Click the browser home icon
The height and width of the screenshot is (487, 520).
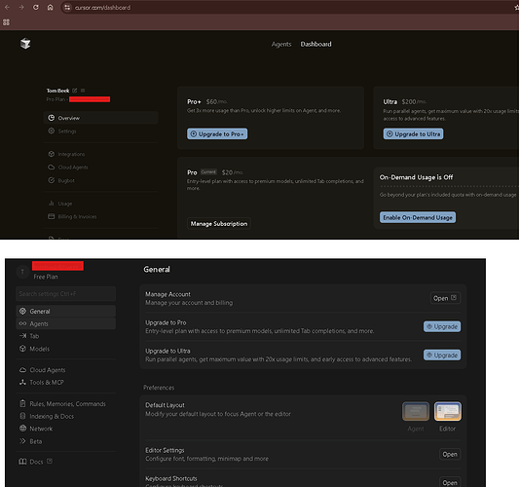click(x=50, y=7)
